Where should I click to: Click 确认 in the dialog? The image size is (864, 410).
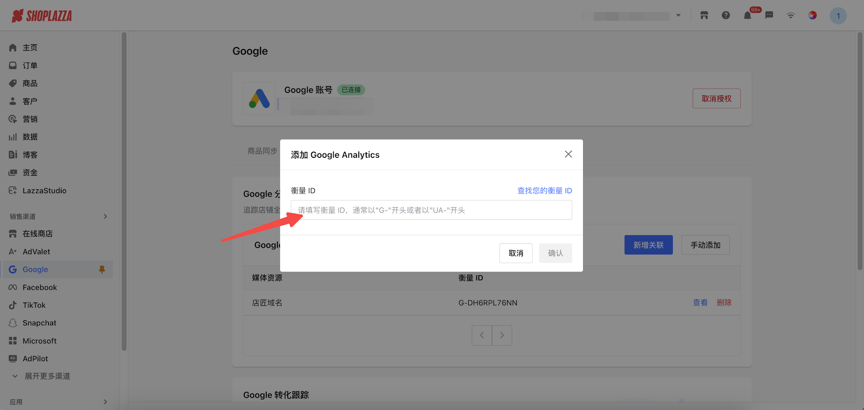click(556, 253)
